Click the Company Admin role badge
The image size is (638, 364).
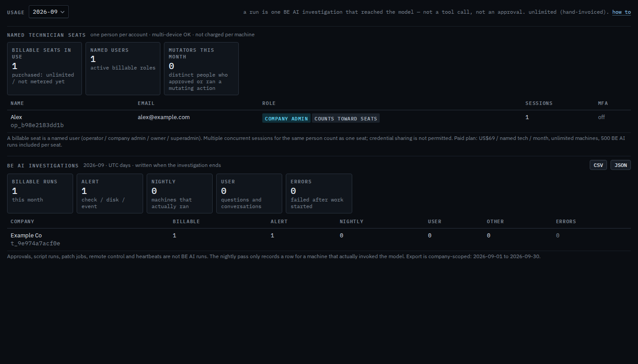tap(286, 118)
